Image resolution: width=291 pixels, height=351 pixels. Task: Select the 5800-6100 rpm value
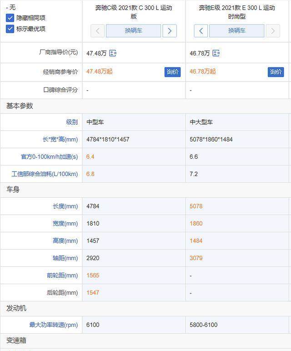pos(204,325)
